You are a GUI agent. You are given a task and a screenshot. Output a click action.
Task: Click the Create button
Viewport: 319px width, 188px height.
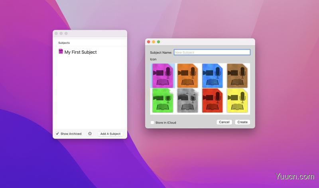click(x=242, y=122)
